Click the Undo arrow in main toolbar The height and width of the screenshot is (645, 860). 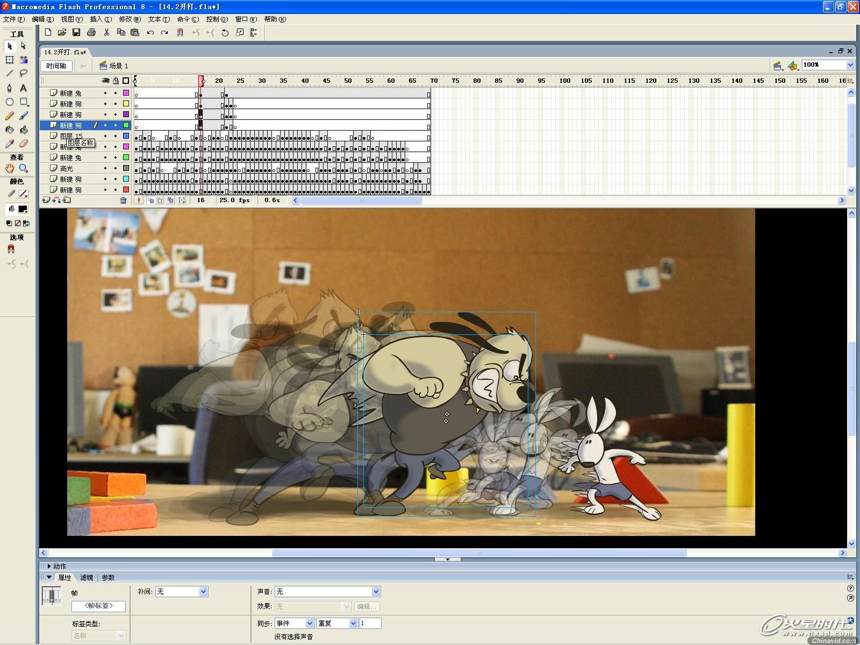coord(150,32)
